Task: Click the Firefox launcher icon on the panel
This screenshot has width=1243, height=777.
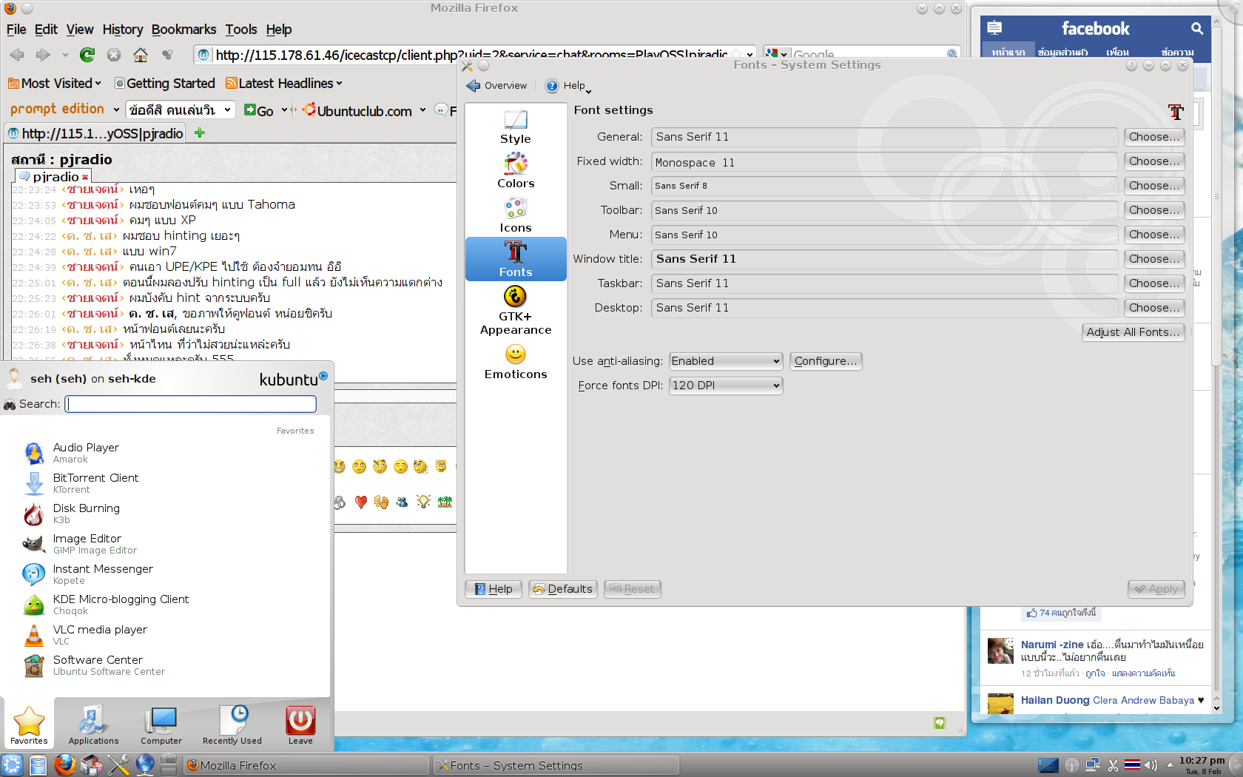Action: pos(65,764)
